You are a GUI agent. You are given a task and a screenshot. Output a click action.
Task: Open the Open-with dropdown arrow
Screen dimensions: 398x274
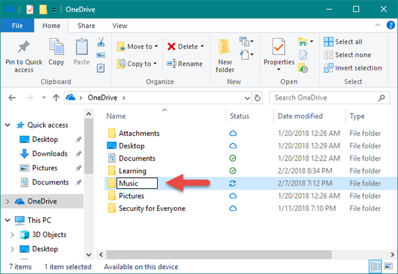coord(311,41)
